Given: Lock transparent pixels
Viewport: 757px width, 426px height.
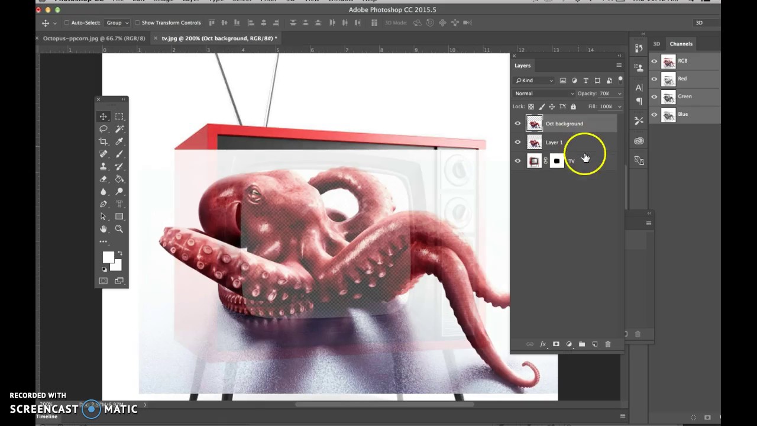Looking at the screenshot, I should [530, 106].
